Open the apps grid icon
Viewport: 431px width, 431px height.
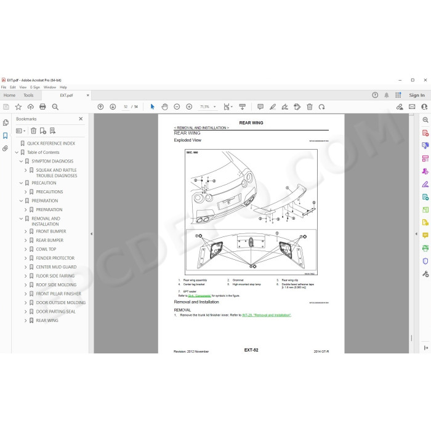click(x=398, y=95)
